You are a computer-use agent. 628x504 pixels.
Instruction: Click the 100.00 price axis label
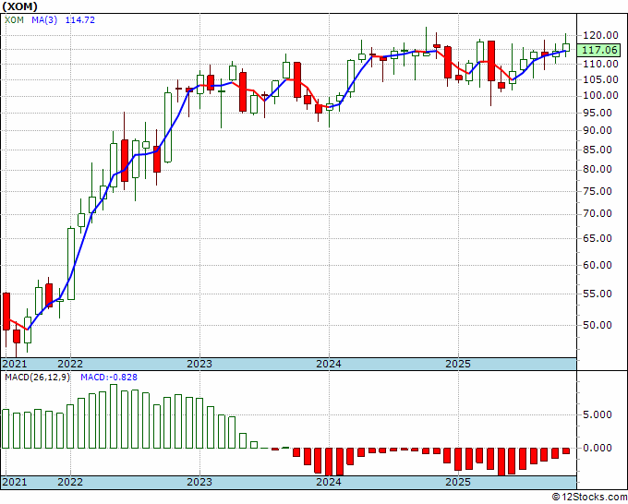click(x=600, y=96)
